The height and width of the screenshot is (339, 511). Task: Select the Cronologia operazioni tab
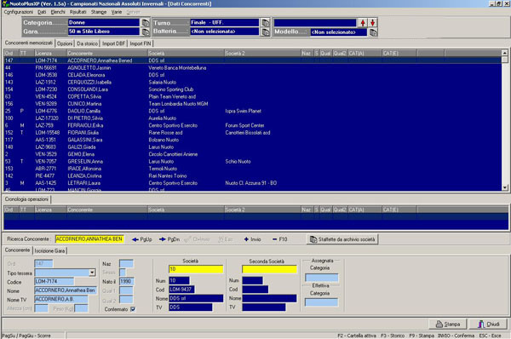[x=26, y=199]
